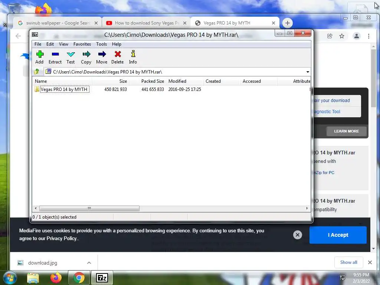
Task: Sort by the Name column header
Action: (x=62, y=81)
